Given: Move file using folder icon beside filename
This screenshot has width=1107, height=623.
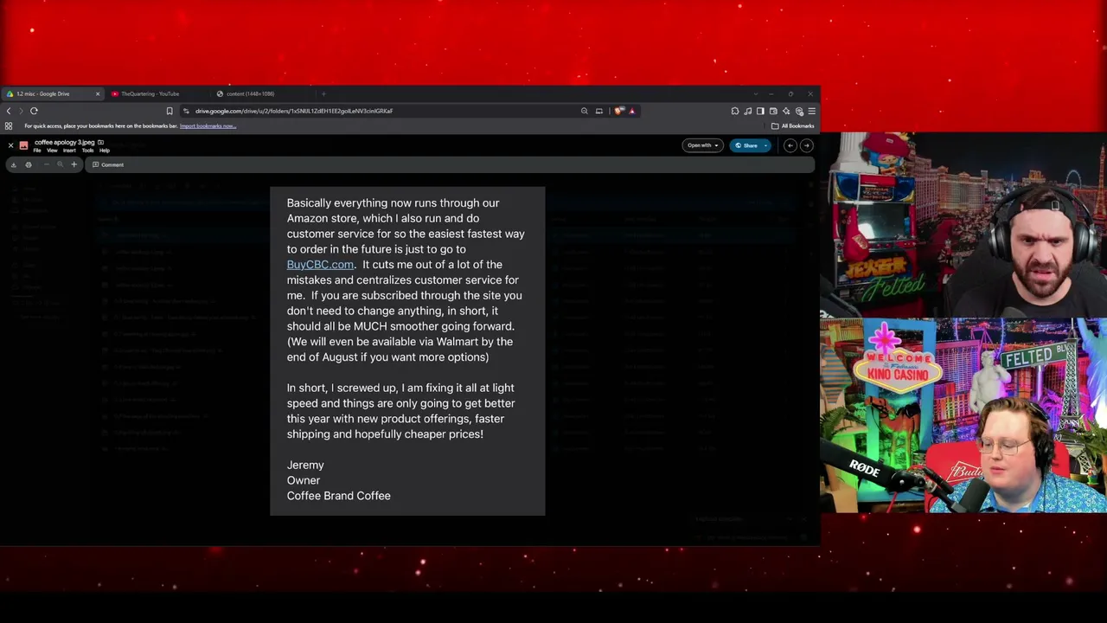Looking at the screenshot, I should coord(100,142).
